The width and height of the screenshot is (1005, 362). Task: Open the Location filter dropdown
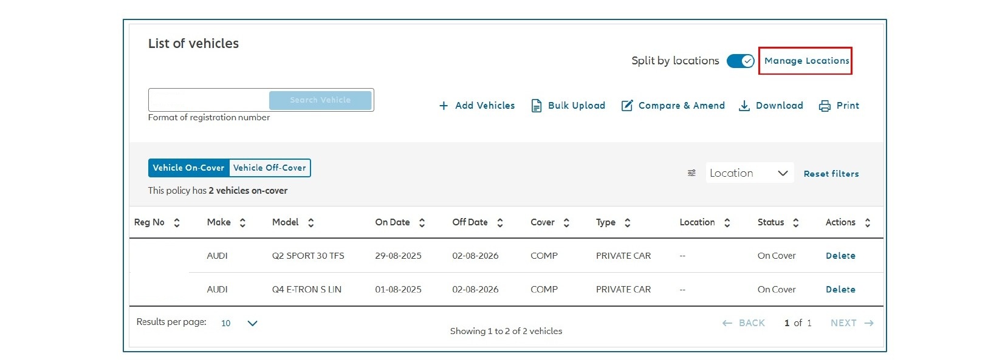749,173
